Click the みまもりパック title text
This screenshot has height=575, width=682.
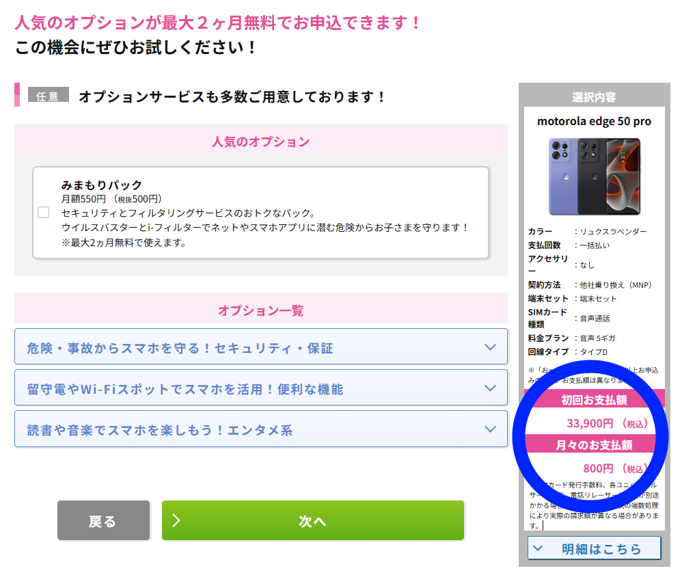tap(102, 185)
